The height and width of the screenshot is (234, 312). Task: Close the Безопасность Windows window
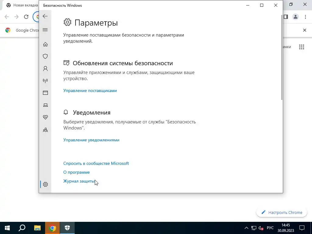(x=275, y=5)
